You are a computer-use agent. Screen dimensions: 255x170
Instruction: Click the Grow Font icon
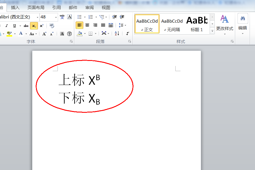point(44,33)
